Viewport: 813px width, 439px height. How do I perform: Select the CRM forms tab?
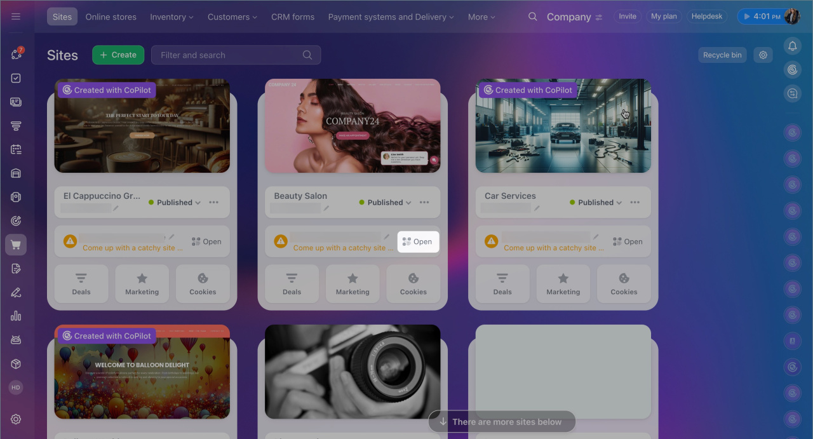[x=292, y=17]
